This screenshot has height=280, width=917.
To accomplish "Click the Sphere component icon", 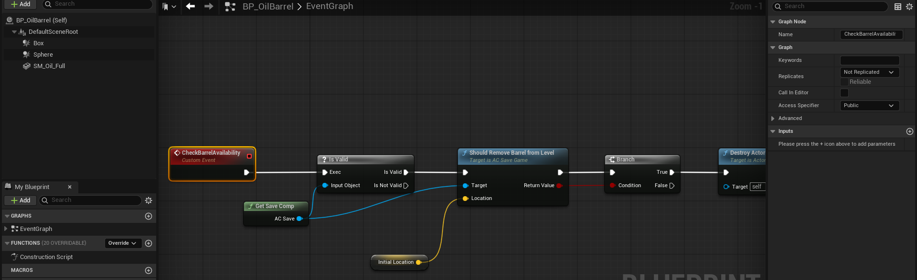I will click(x=26, y=55).
